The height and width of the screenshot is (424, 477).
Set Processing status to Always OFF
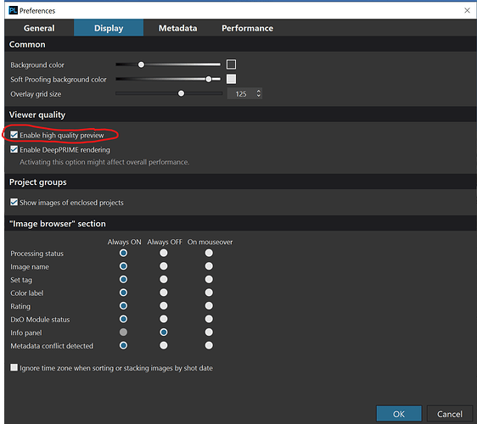coord(164,253)
